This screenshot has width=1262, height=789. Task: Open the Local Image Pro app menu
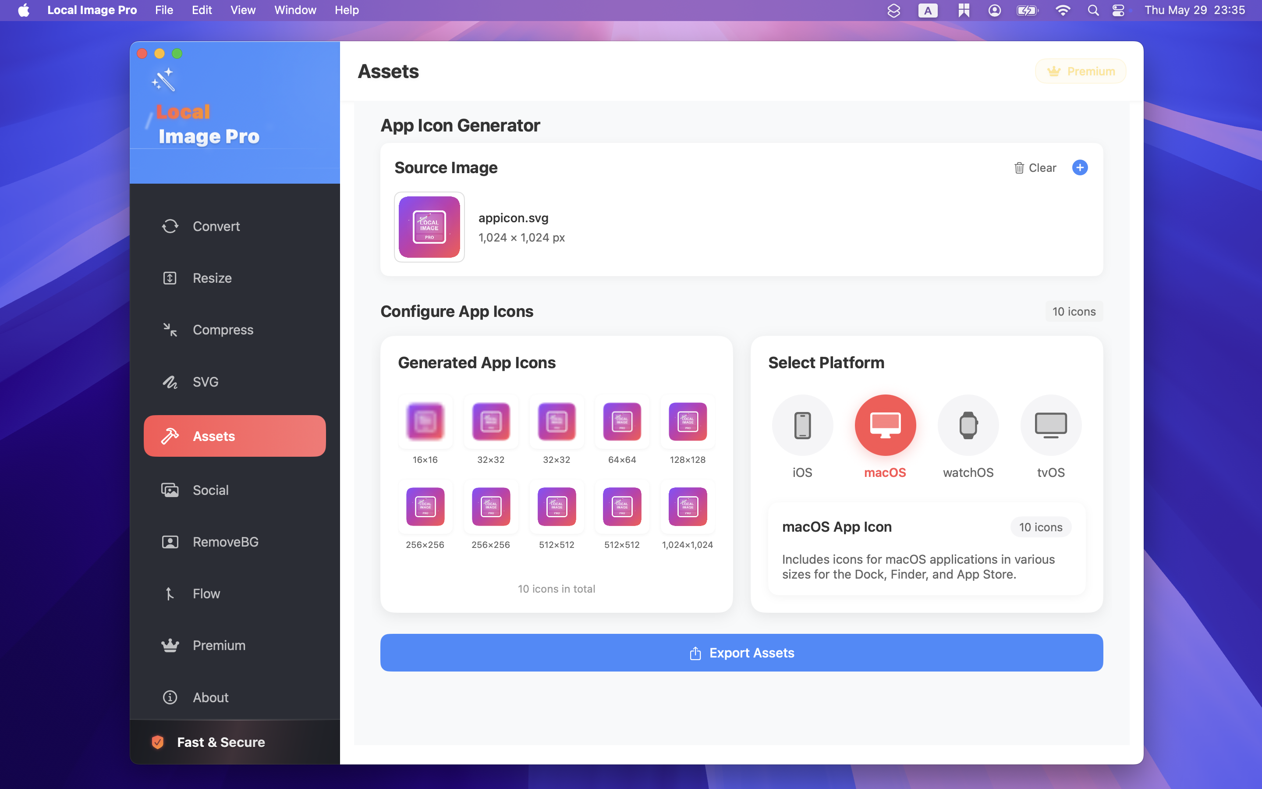[92, 10]
